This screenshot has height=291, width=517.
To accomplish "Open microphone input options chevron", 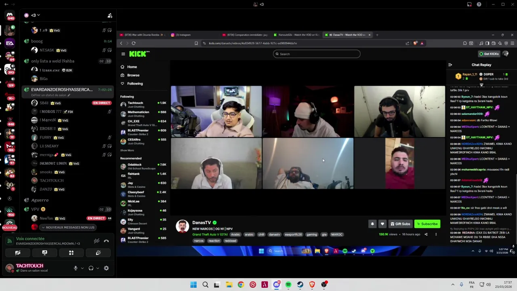I will 82,268.
